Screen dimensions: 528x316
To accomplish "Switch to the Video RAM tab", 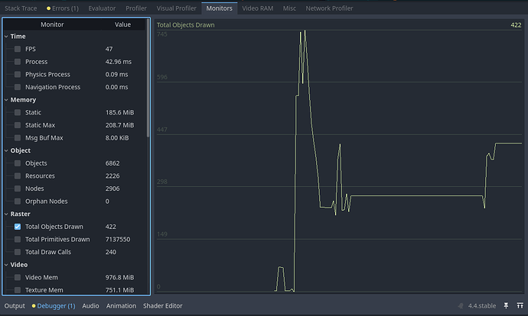I will [259, 8].
